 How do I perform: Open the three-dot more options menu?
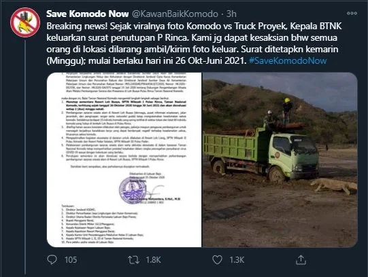[352, 14]
